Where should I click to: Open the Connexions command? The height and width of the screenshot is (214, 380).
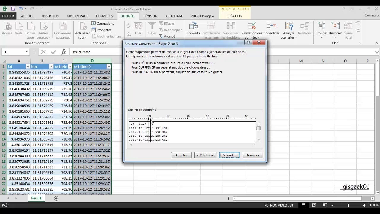tap(103, 23)
